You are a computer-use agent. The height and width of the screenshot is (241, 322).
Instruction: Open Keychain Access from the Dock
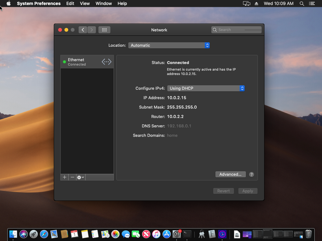[x=201, y=234]
